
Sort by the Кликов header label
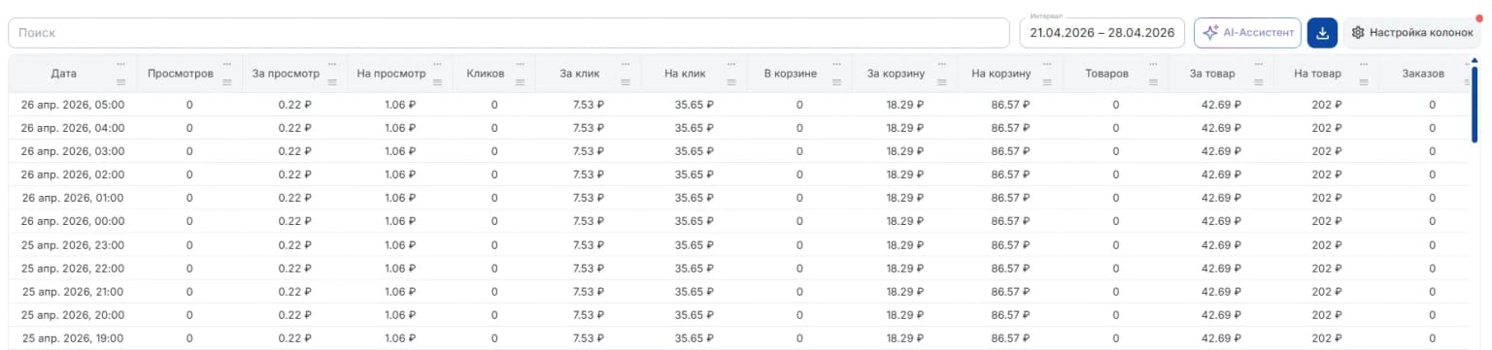pos(485,73)
